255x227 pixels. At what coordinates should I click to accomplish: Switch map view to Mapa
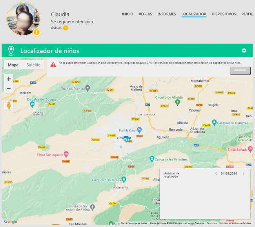[x=13, y=65]
